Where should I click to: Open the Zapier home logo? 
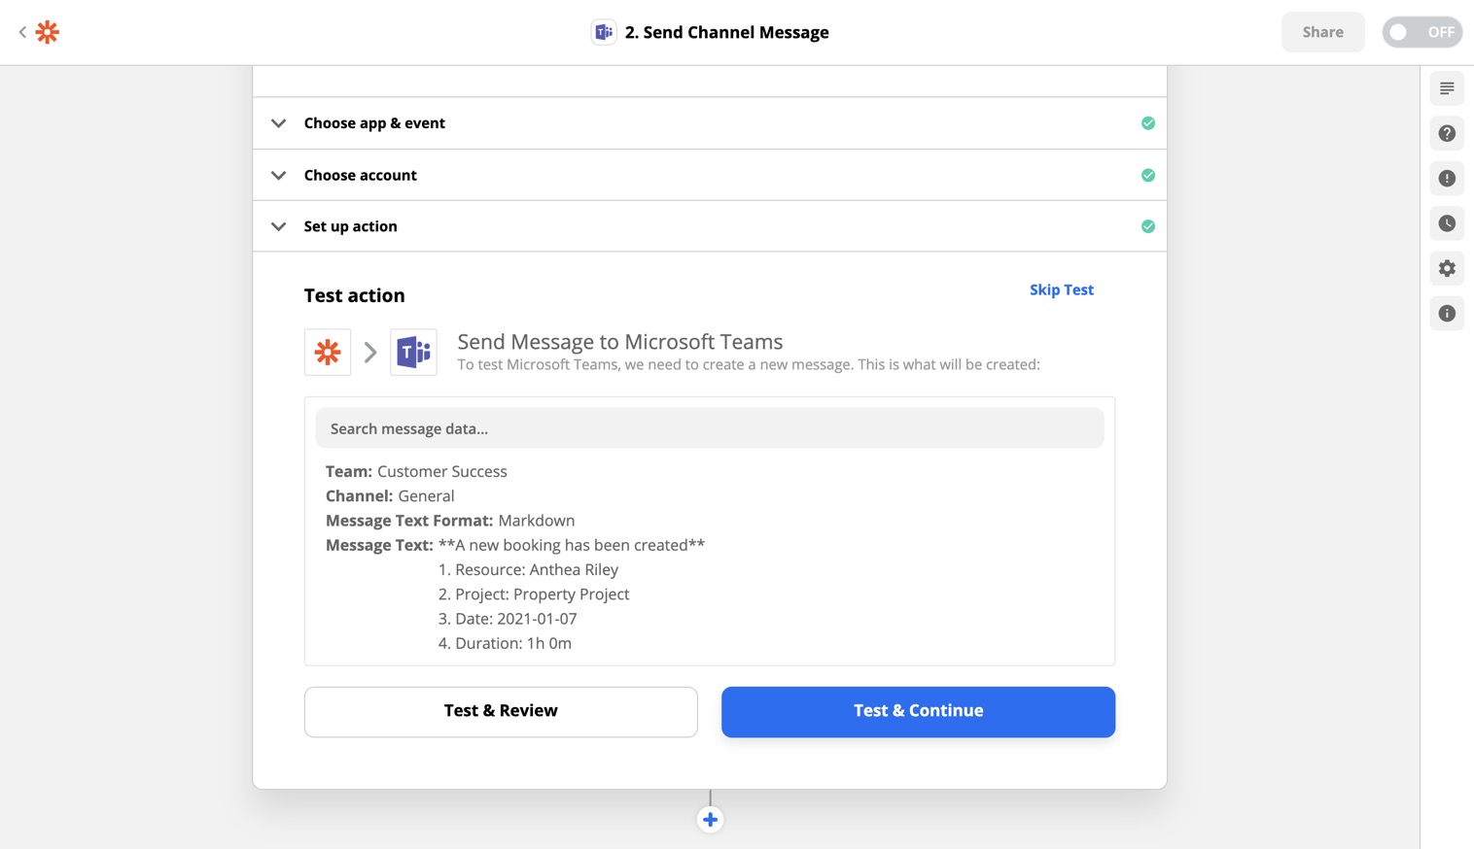[x=48, y=32]
